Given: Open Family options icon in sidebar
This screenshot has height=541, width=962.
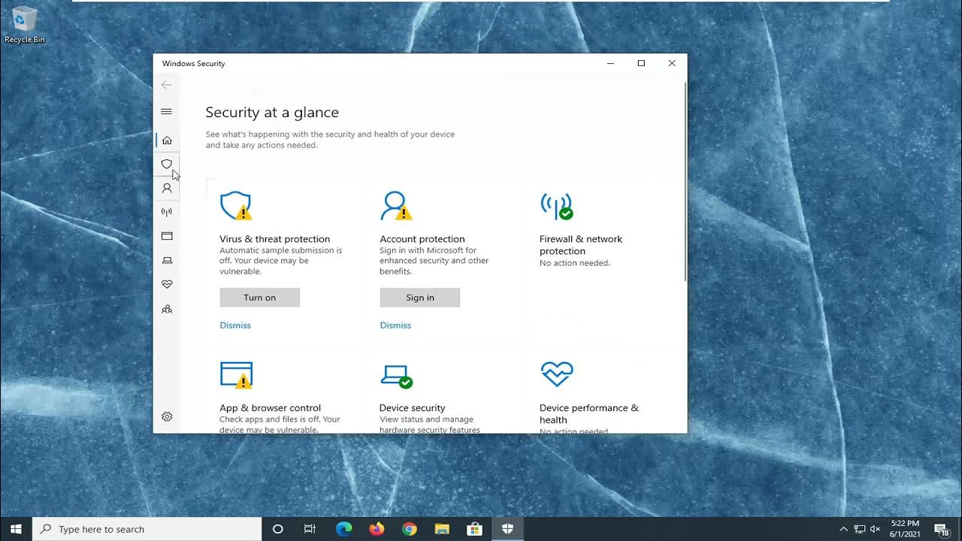Looking at the screenshot, I should tap(167, 309).
